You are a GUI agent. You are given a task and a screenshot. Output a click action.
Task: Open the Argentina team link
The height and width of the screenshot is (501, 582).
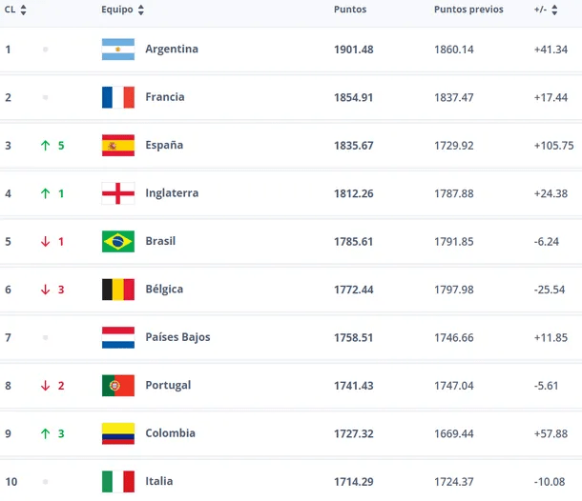click(x=172, y=49)
